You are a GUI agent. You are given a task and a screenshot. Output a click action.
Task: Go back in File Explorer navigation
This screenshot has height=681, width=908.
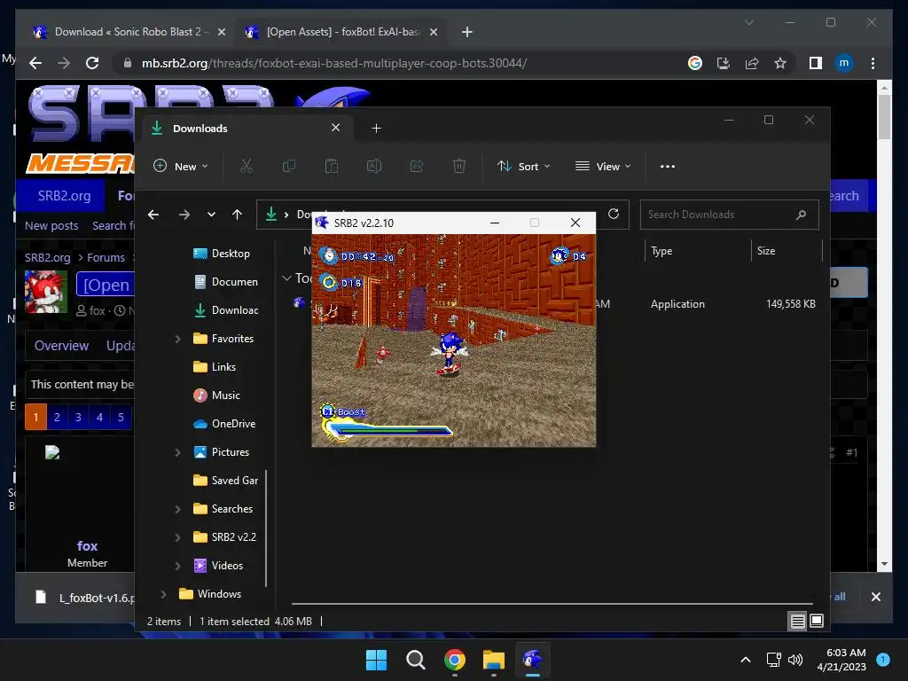pyautogui.click(x=153, y=215)
